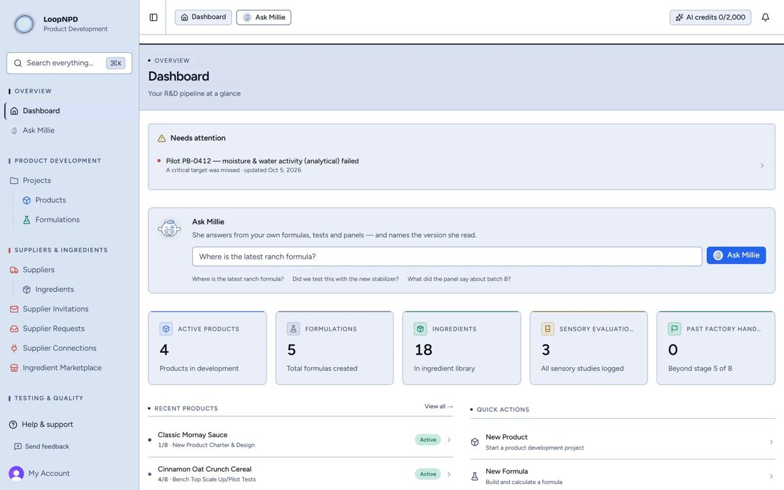Toggle the sidebar panel icon
This screenshot has height=490, width=784.
coord(154,18)
